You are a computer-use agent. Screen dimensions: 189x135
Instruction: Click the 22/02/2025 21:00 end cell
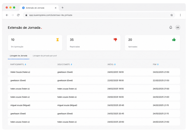point(161,80)
